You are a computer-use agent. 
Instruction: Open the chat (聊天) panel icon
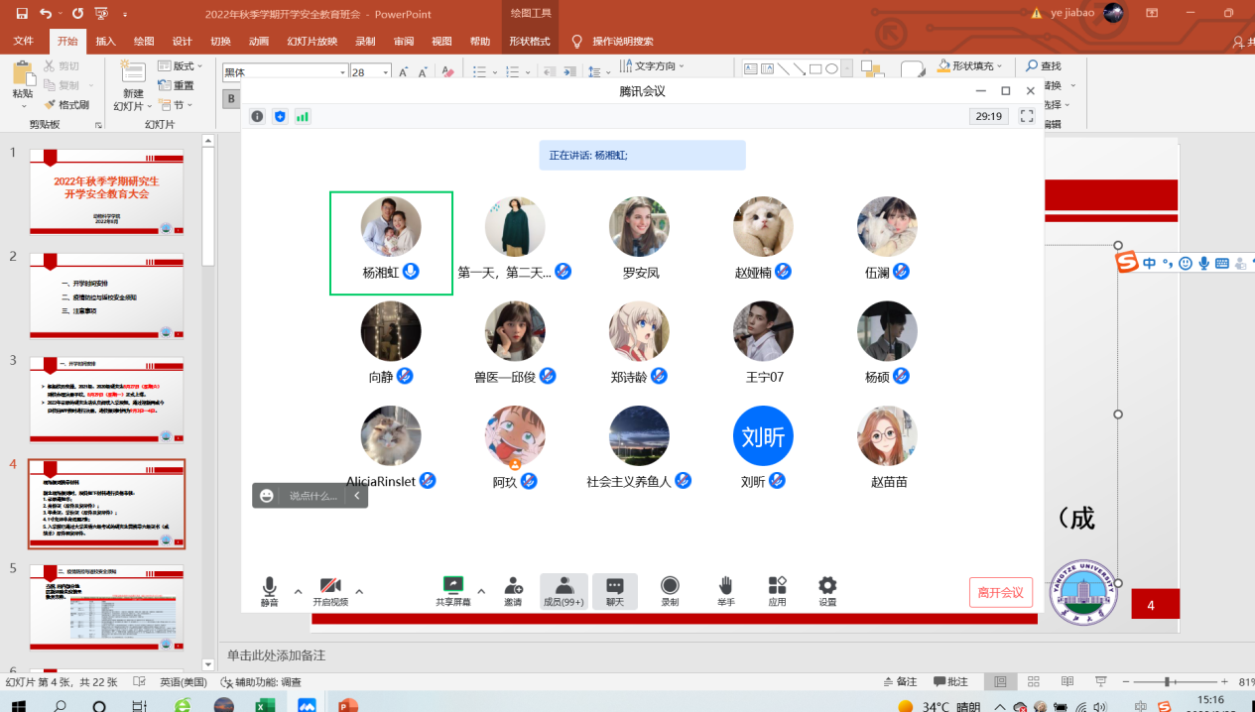point(615,586)
